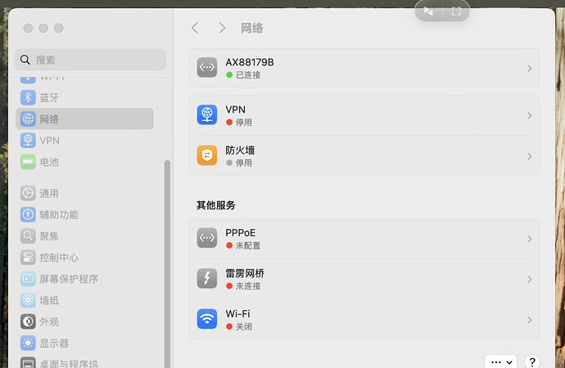
Task: Click the 通用 gear icon in sidebar
Action: click(x=28, y=193)
